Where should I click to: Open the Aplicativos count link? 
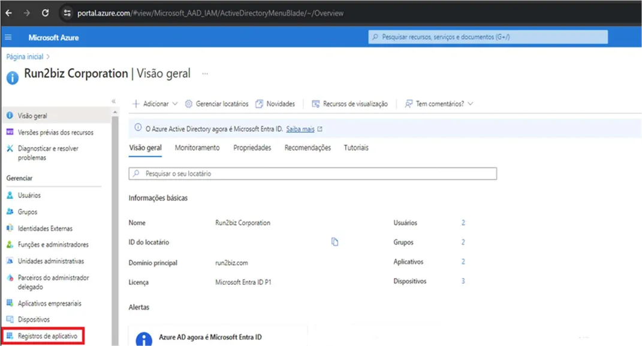pos(463,262)
